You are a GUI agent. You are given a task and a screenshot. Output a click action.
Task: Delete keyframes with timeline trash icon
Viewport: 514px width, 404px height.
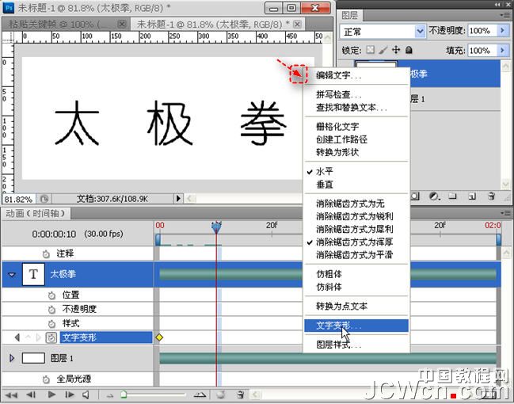pos(240,394)
